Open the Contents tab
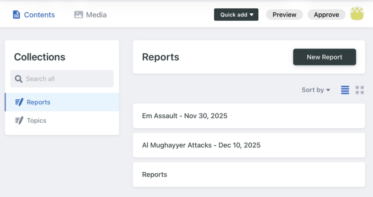Screen dimensions: 373x197 [x=33, y=15]
